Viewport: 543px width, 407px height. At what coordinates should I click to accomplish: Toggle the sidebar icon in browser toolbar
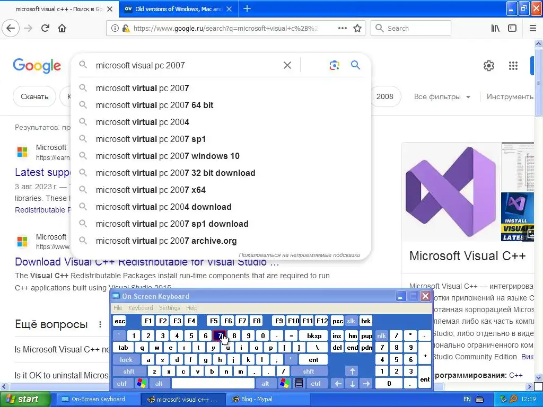point(512,28)
